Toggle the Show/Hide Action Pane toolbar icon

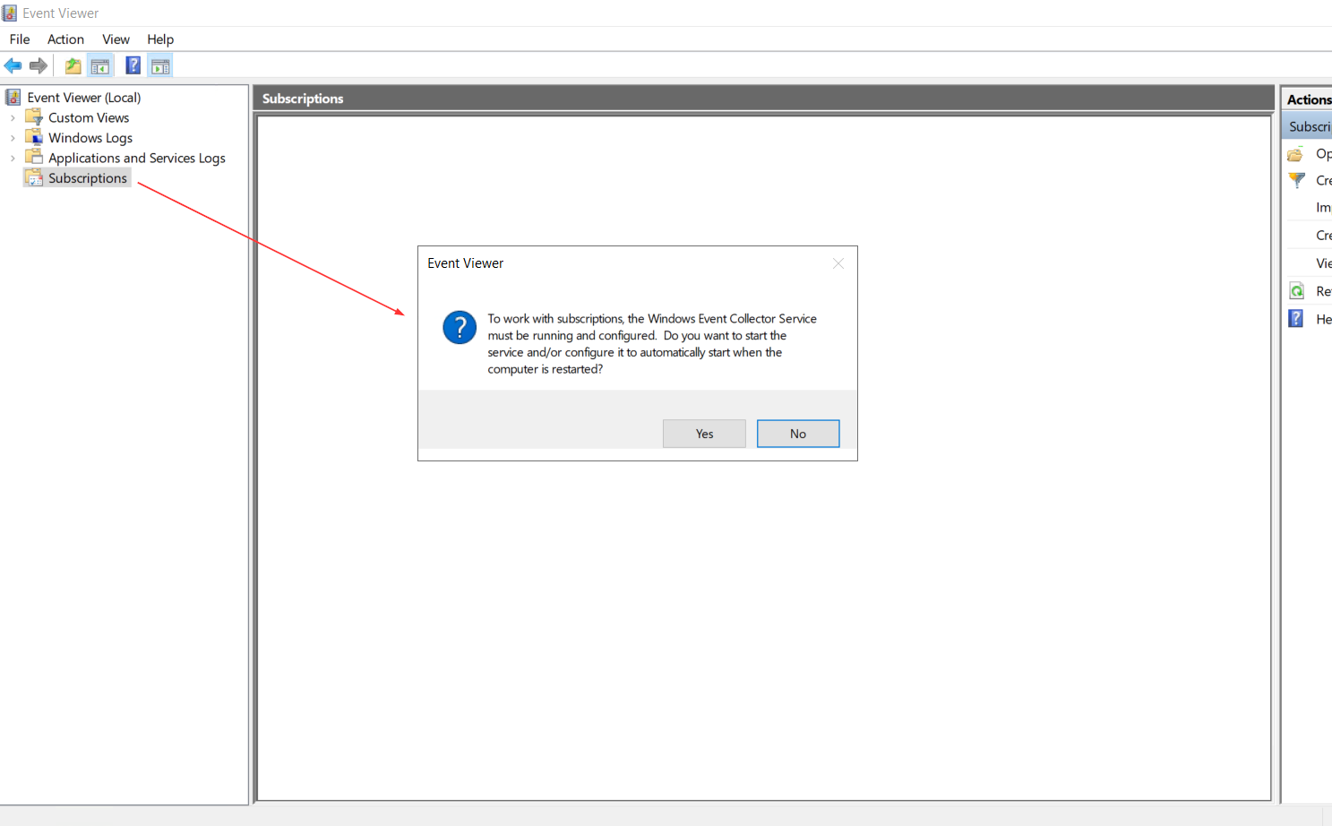(x=160, y=65)
